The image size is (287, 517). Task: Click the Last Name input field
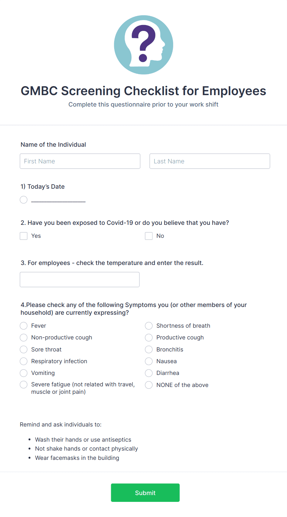pyautogui.click(x=210, y=161)
